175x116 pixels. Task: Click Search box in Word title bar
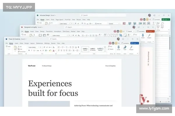[x=72, y=39]
